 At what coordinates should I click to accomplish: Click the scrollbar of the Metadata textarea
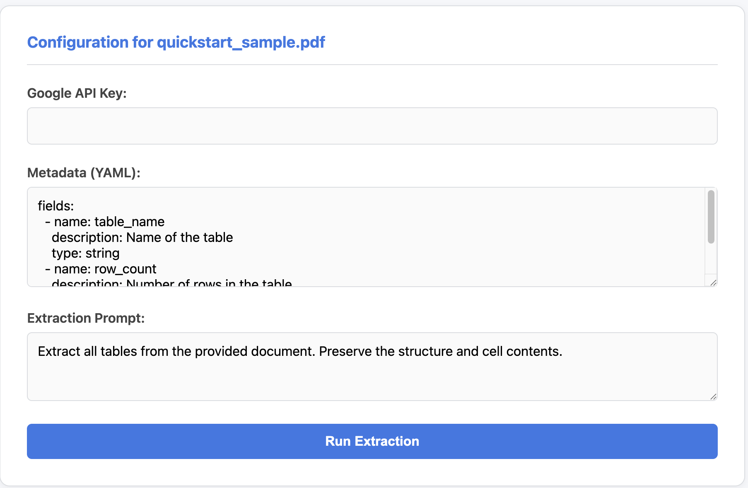pyautogui.click(x=711, y=215)
